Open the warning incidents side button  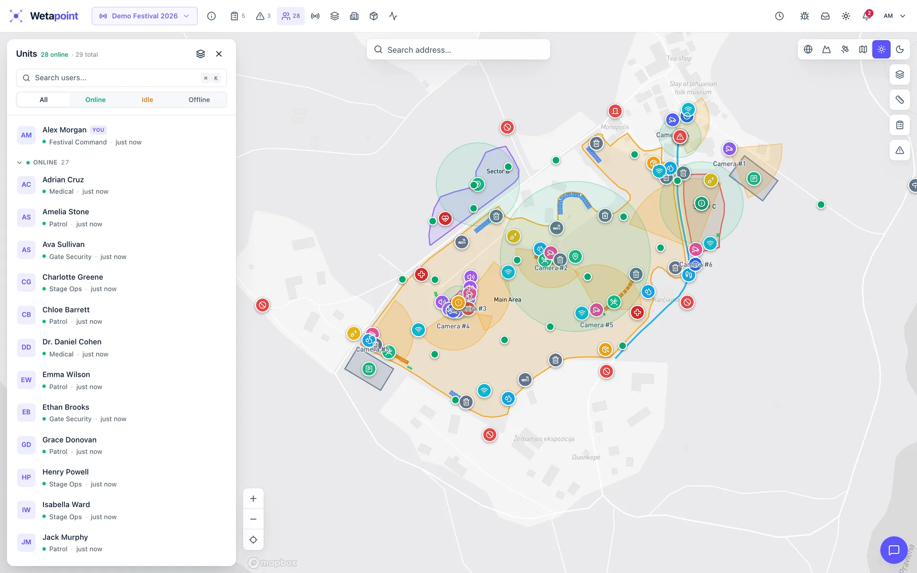tap(900, 150)
